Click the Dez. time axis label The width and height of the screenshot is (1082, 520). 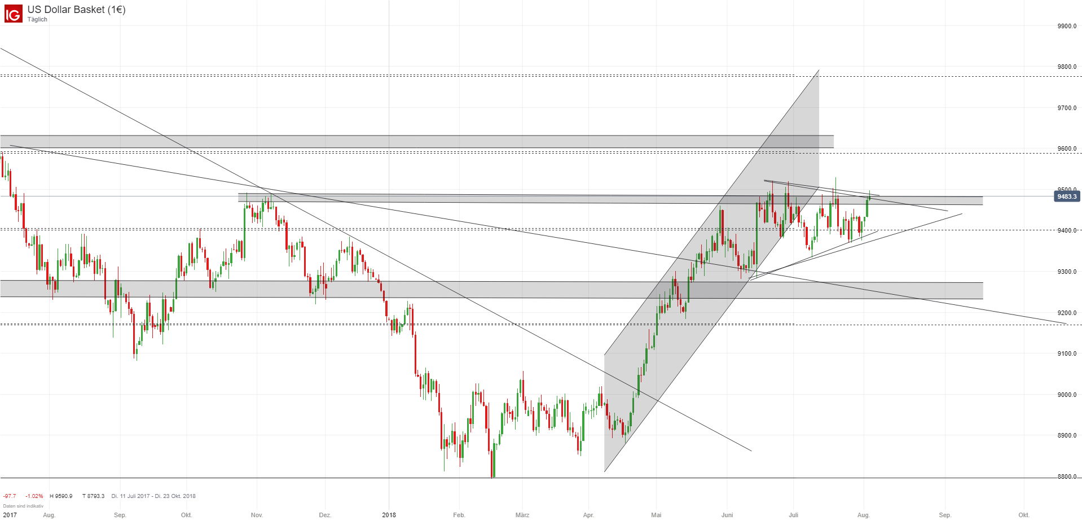[x=325, y=515]
